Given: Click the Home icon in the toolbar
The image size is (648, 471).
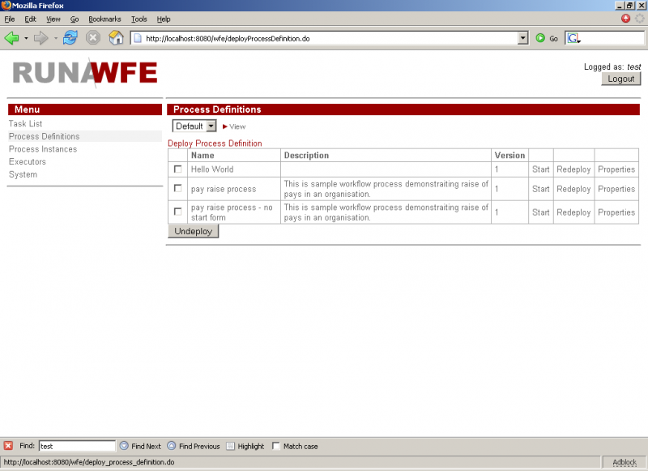Looking at the screenshot, I should (115, 37).
